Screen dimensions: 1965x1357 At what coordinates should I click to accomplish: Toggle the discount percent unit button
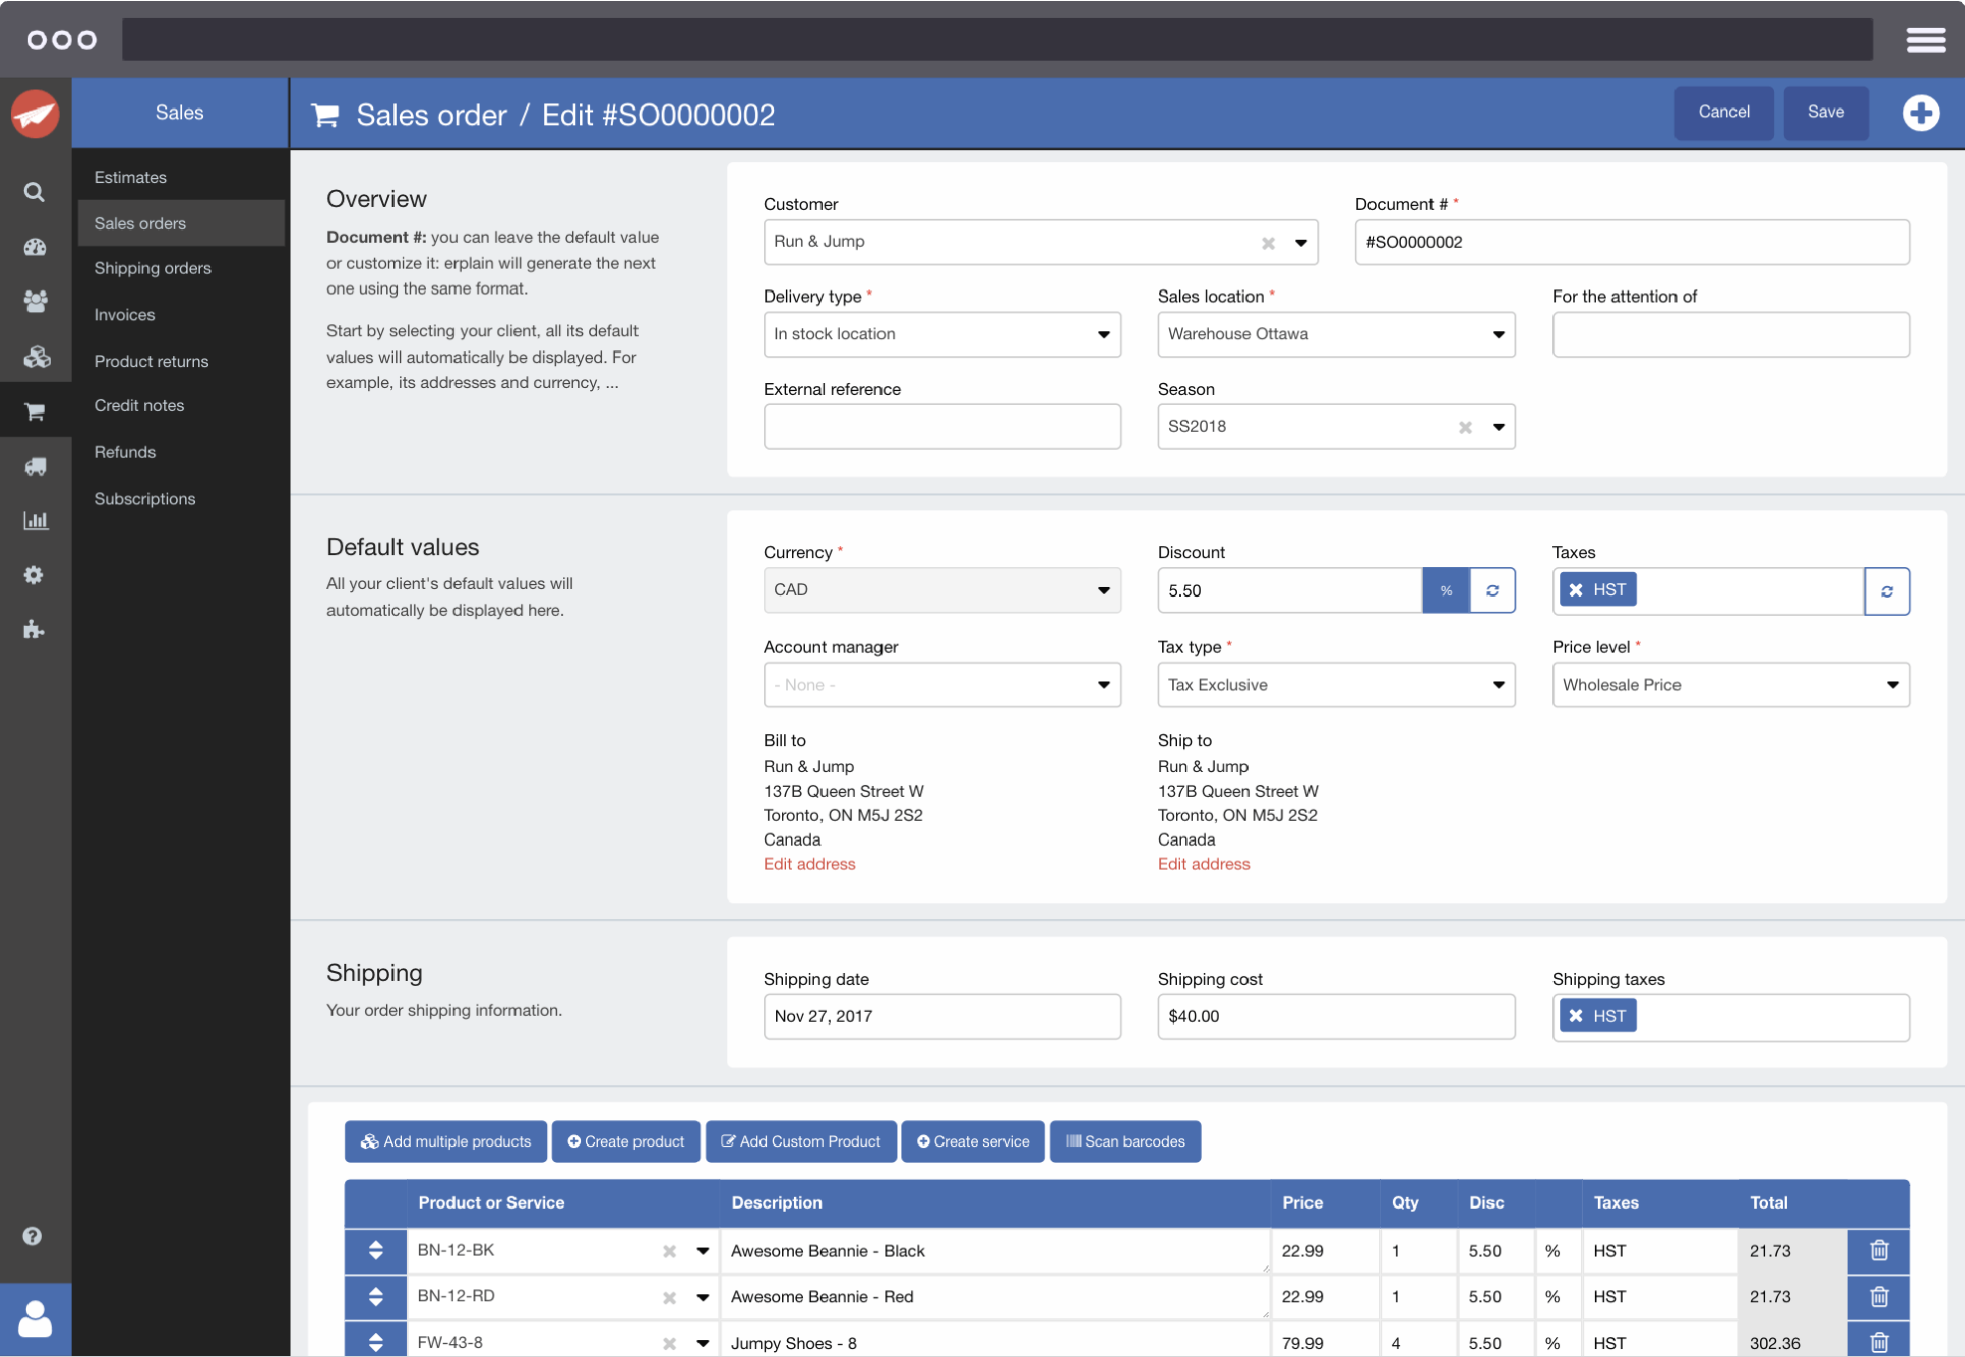(x=1446, y=591)
